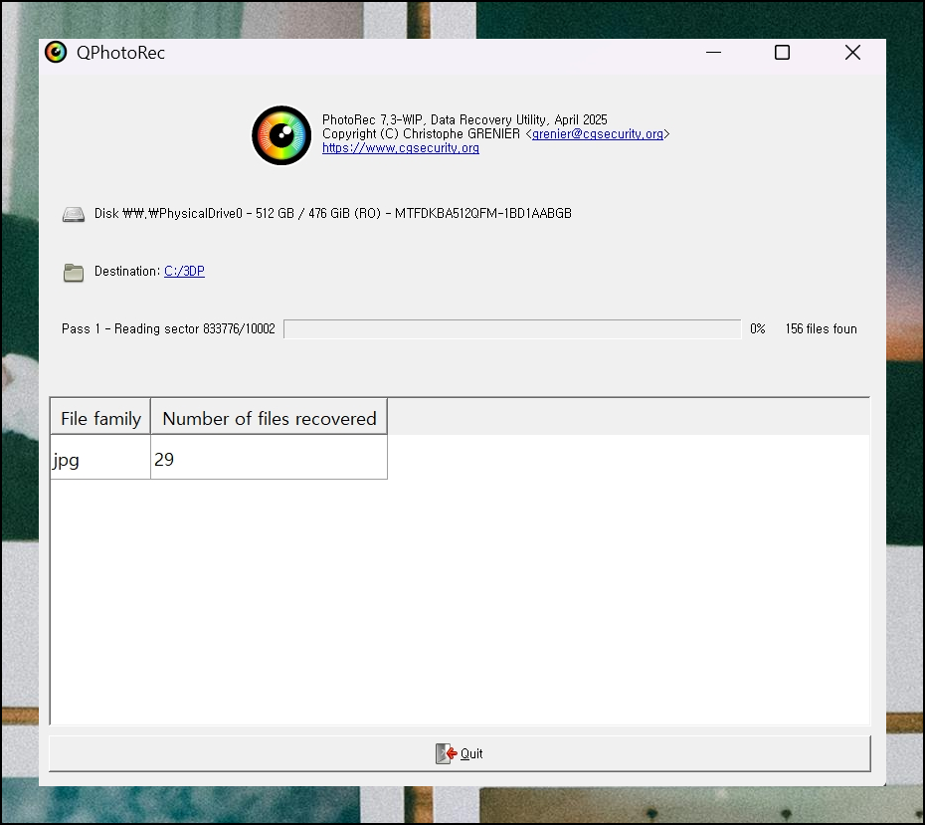
Task: Open the https://www.cgsecurity.org link
Action: [x=401, y=148]
